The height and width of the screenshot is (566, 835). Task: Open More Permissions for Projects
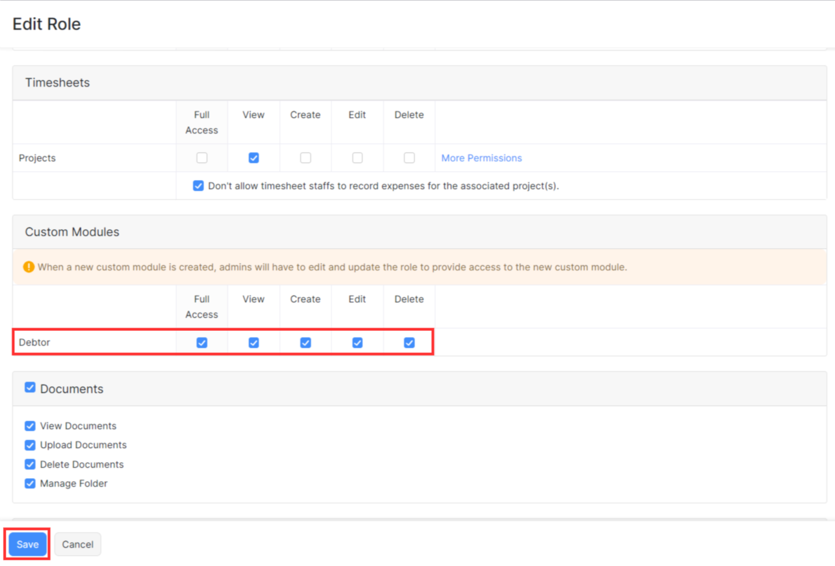click(x=481, y=158)
